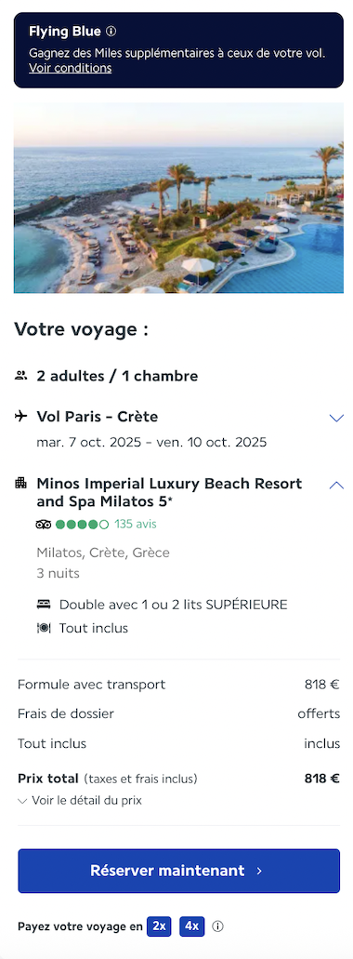
Task: Expand Voir le détail du prix
Action: point(80,801)
